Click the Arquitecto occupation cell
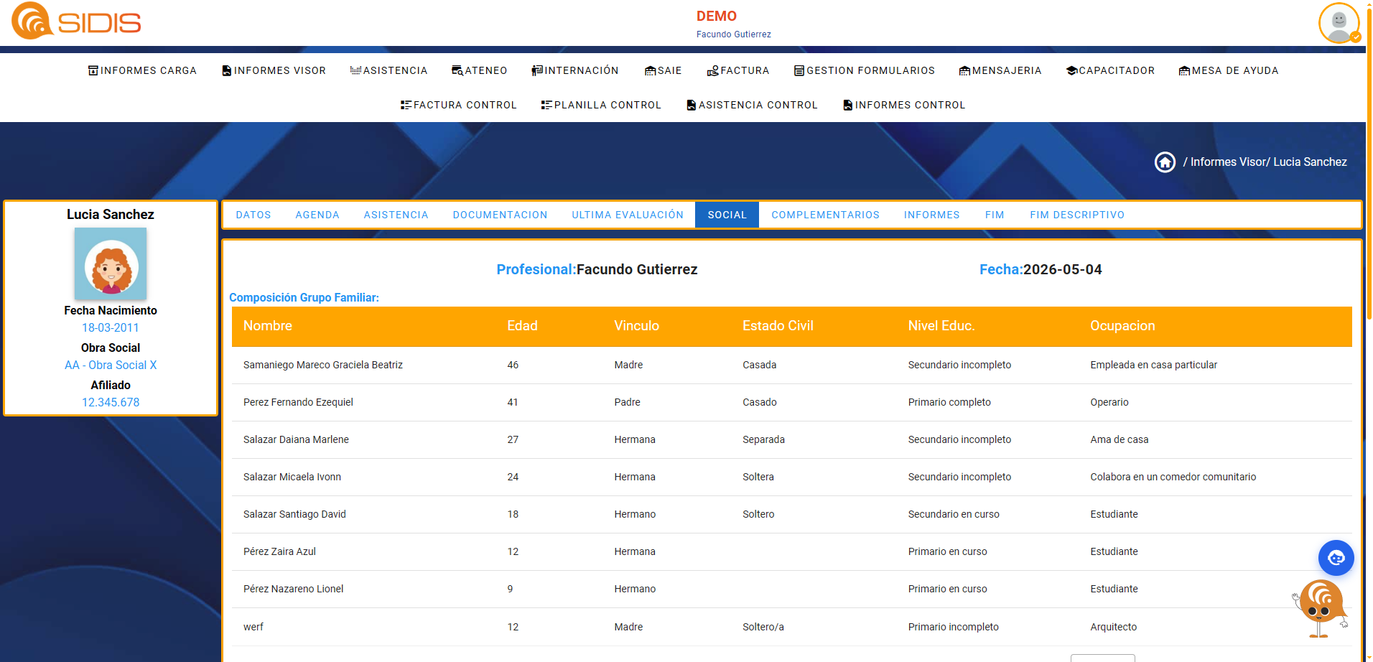 tap(1113, 627)
